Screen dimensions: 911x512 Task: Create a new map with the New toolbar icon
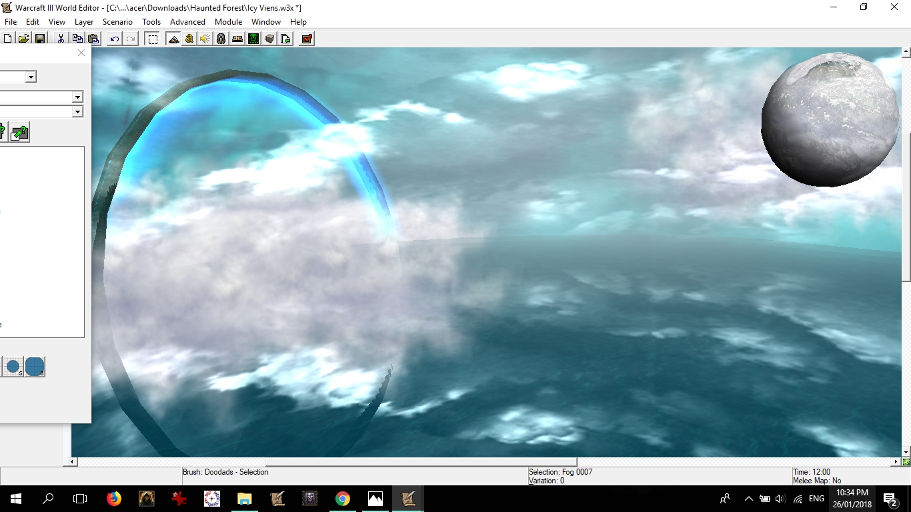[x=7, y=39]
